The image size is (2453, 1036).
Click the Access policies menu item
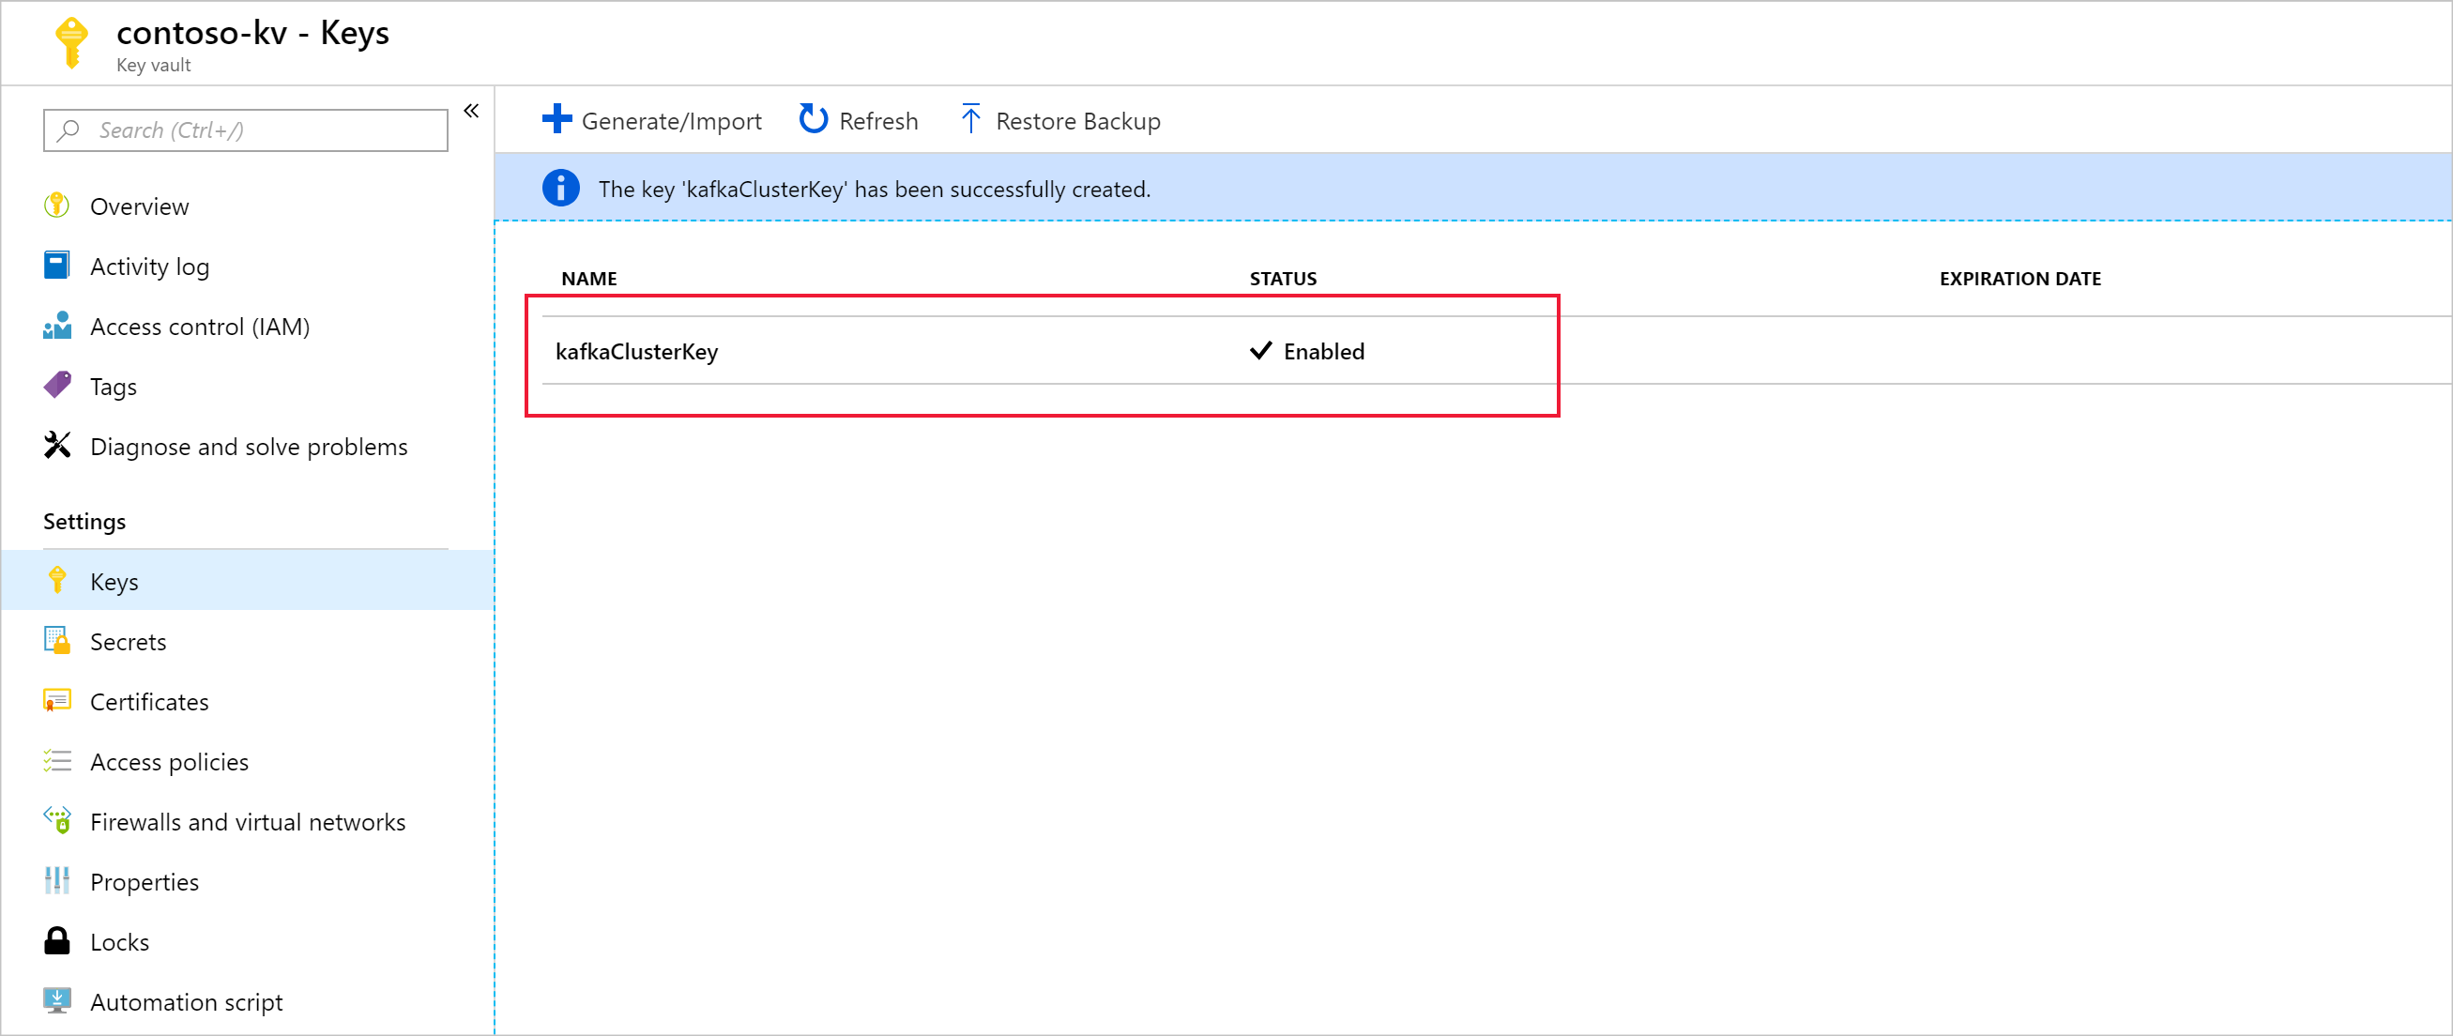pos(174,760)
